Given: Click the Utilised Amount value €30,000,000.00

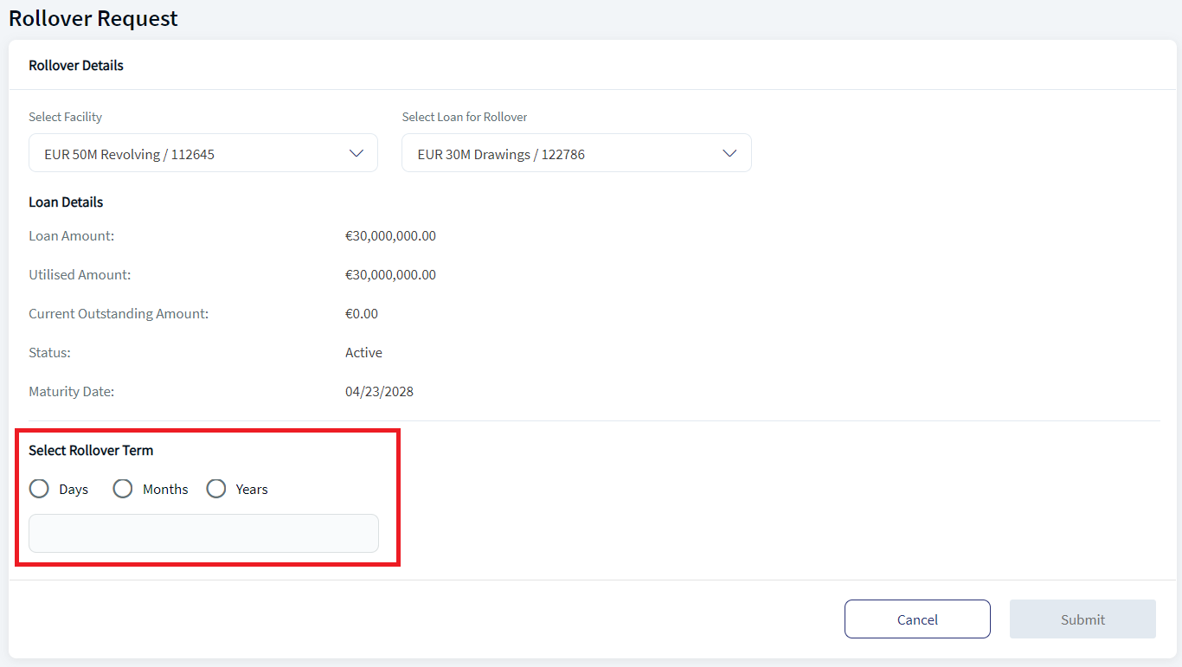Looking at the screenshot, I should click(390, 274).
